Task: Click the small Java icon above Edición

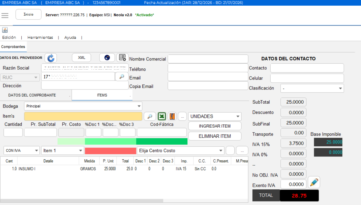Action: pos(5,30)
